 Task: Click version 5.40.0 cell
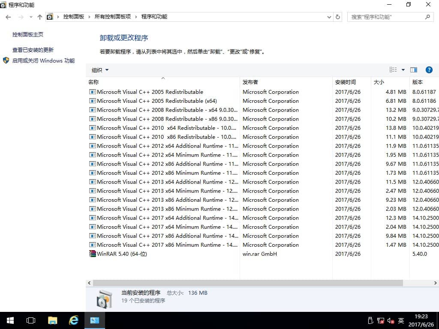419,254
